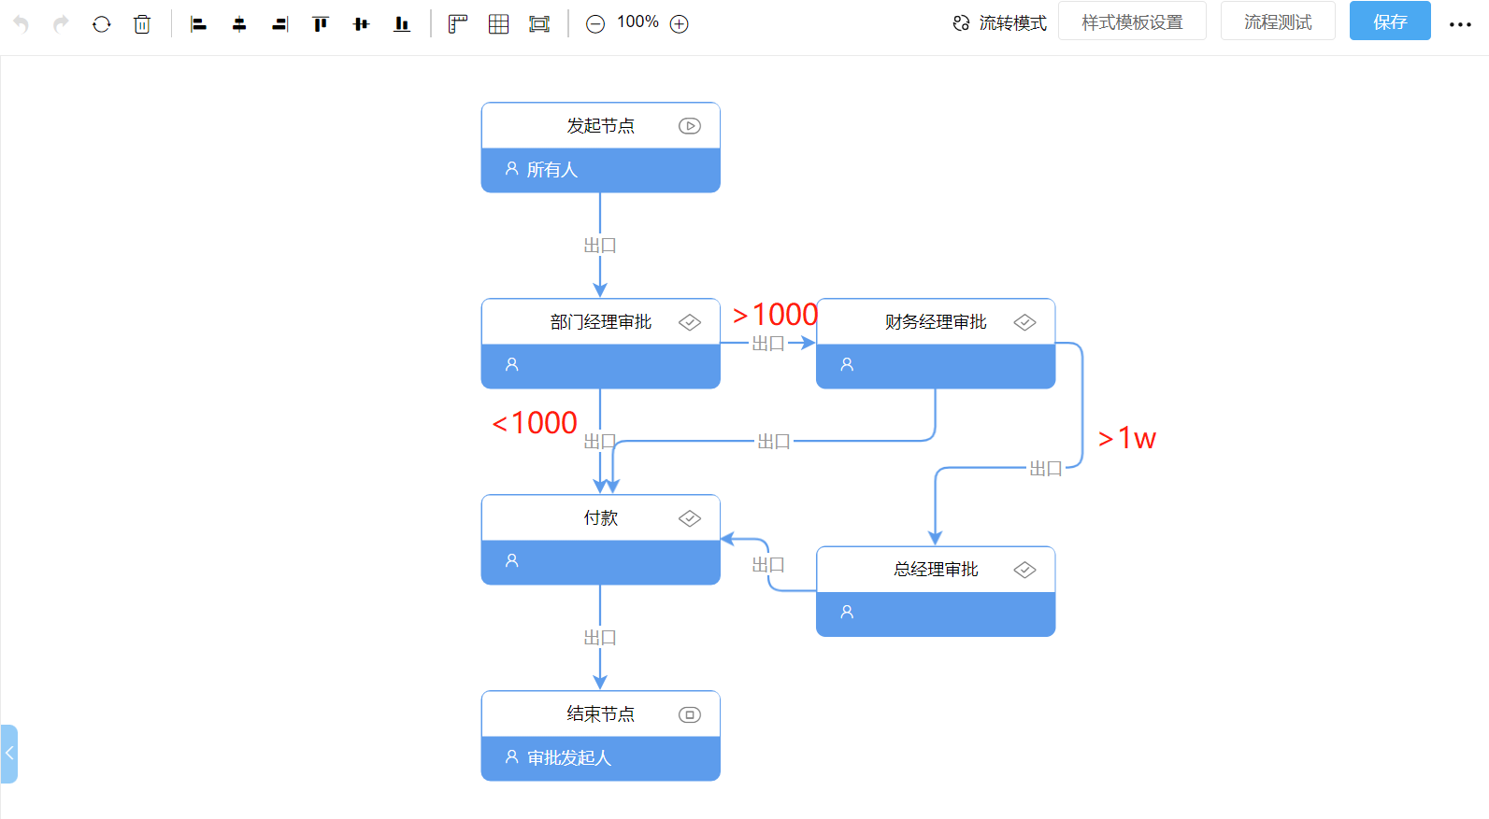Select the 结束节点 end node title
Viewport: 1489px width, 819px height.
[x=600, y=714]
